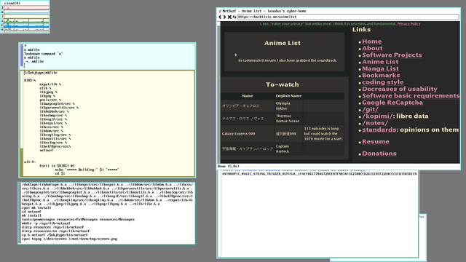The width and height of the screenshot is (466, 262).
Task: Click the '/$objtype/mkfile' first line in editor
Action: coord(41,73)
